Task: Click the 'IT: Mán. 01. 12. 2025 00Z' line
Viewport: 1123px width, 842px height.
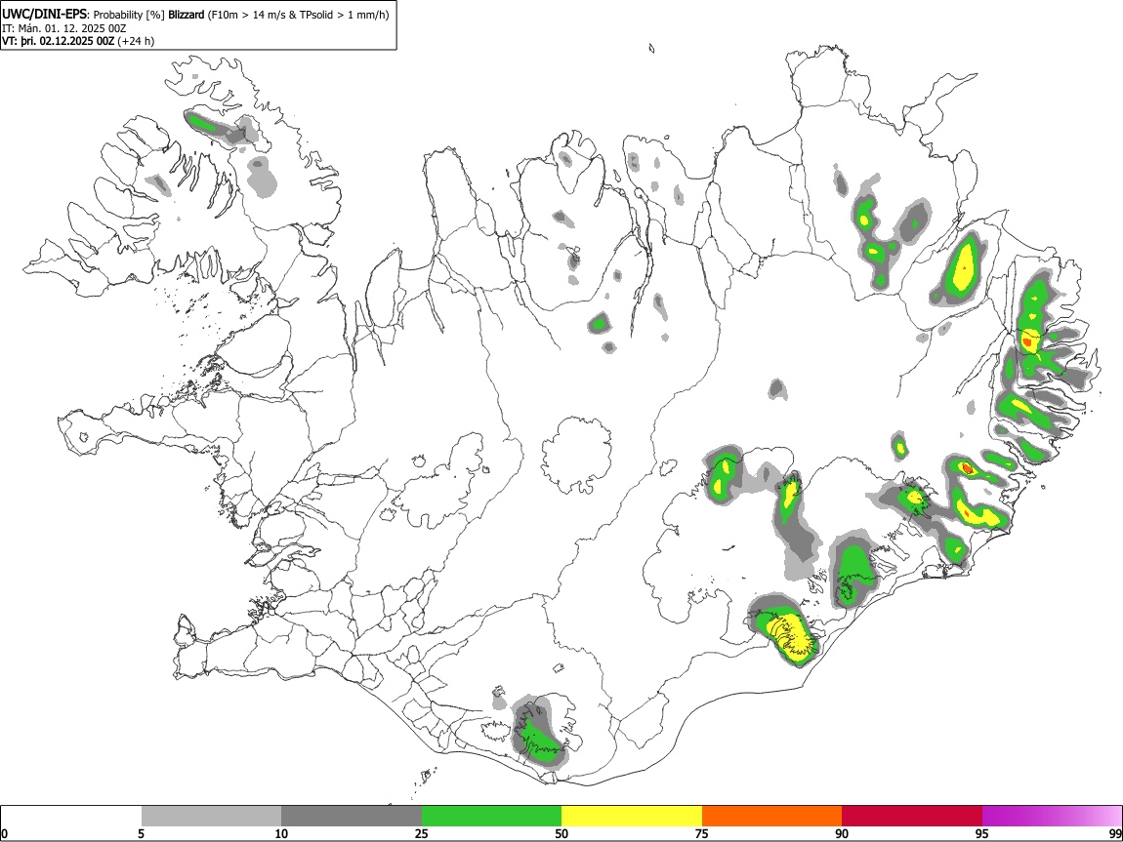Action: tap(64, 28)
